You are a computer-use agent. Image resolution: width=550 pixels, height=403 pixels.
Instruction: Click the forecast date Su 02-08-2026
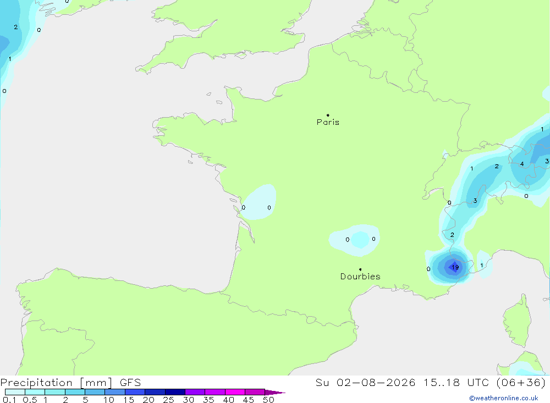[366, 383]
